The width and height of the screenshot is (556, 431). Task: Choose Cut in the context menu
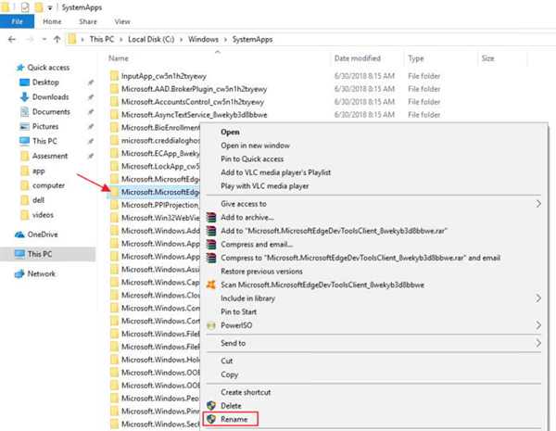point(227,361)
